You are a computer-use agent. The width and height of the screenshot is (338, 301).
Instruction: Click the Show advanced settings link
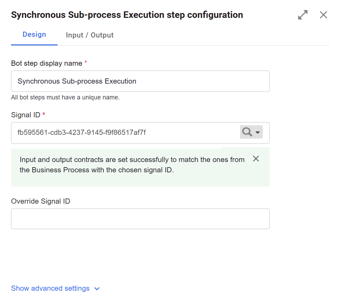(x=50, y=288)
